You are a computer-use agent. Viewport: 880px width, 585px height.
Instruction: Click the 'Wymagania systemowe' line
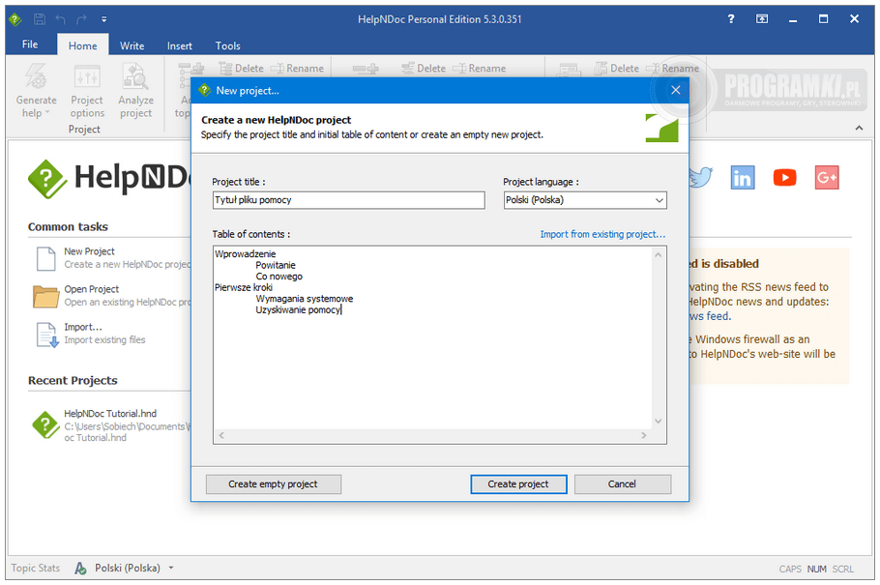pos(305,299)
